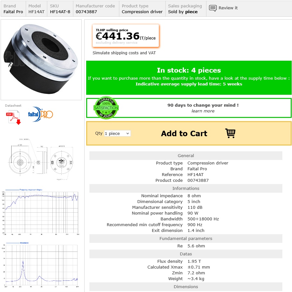Image resolution: width=292 pixels, height=292 pixels.
Task: Click the Dimensional category 5 inch value
Action: click(194, 202)
